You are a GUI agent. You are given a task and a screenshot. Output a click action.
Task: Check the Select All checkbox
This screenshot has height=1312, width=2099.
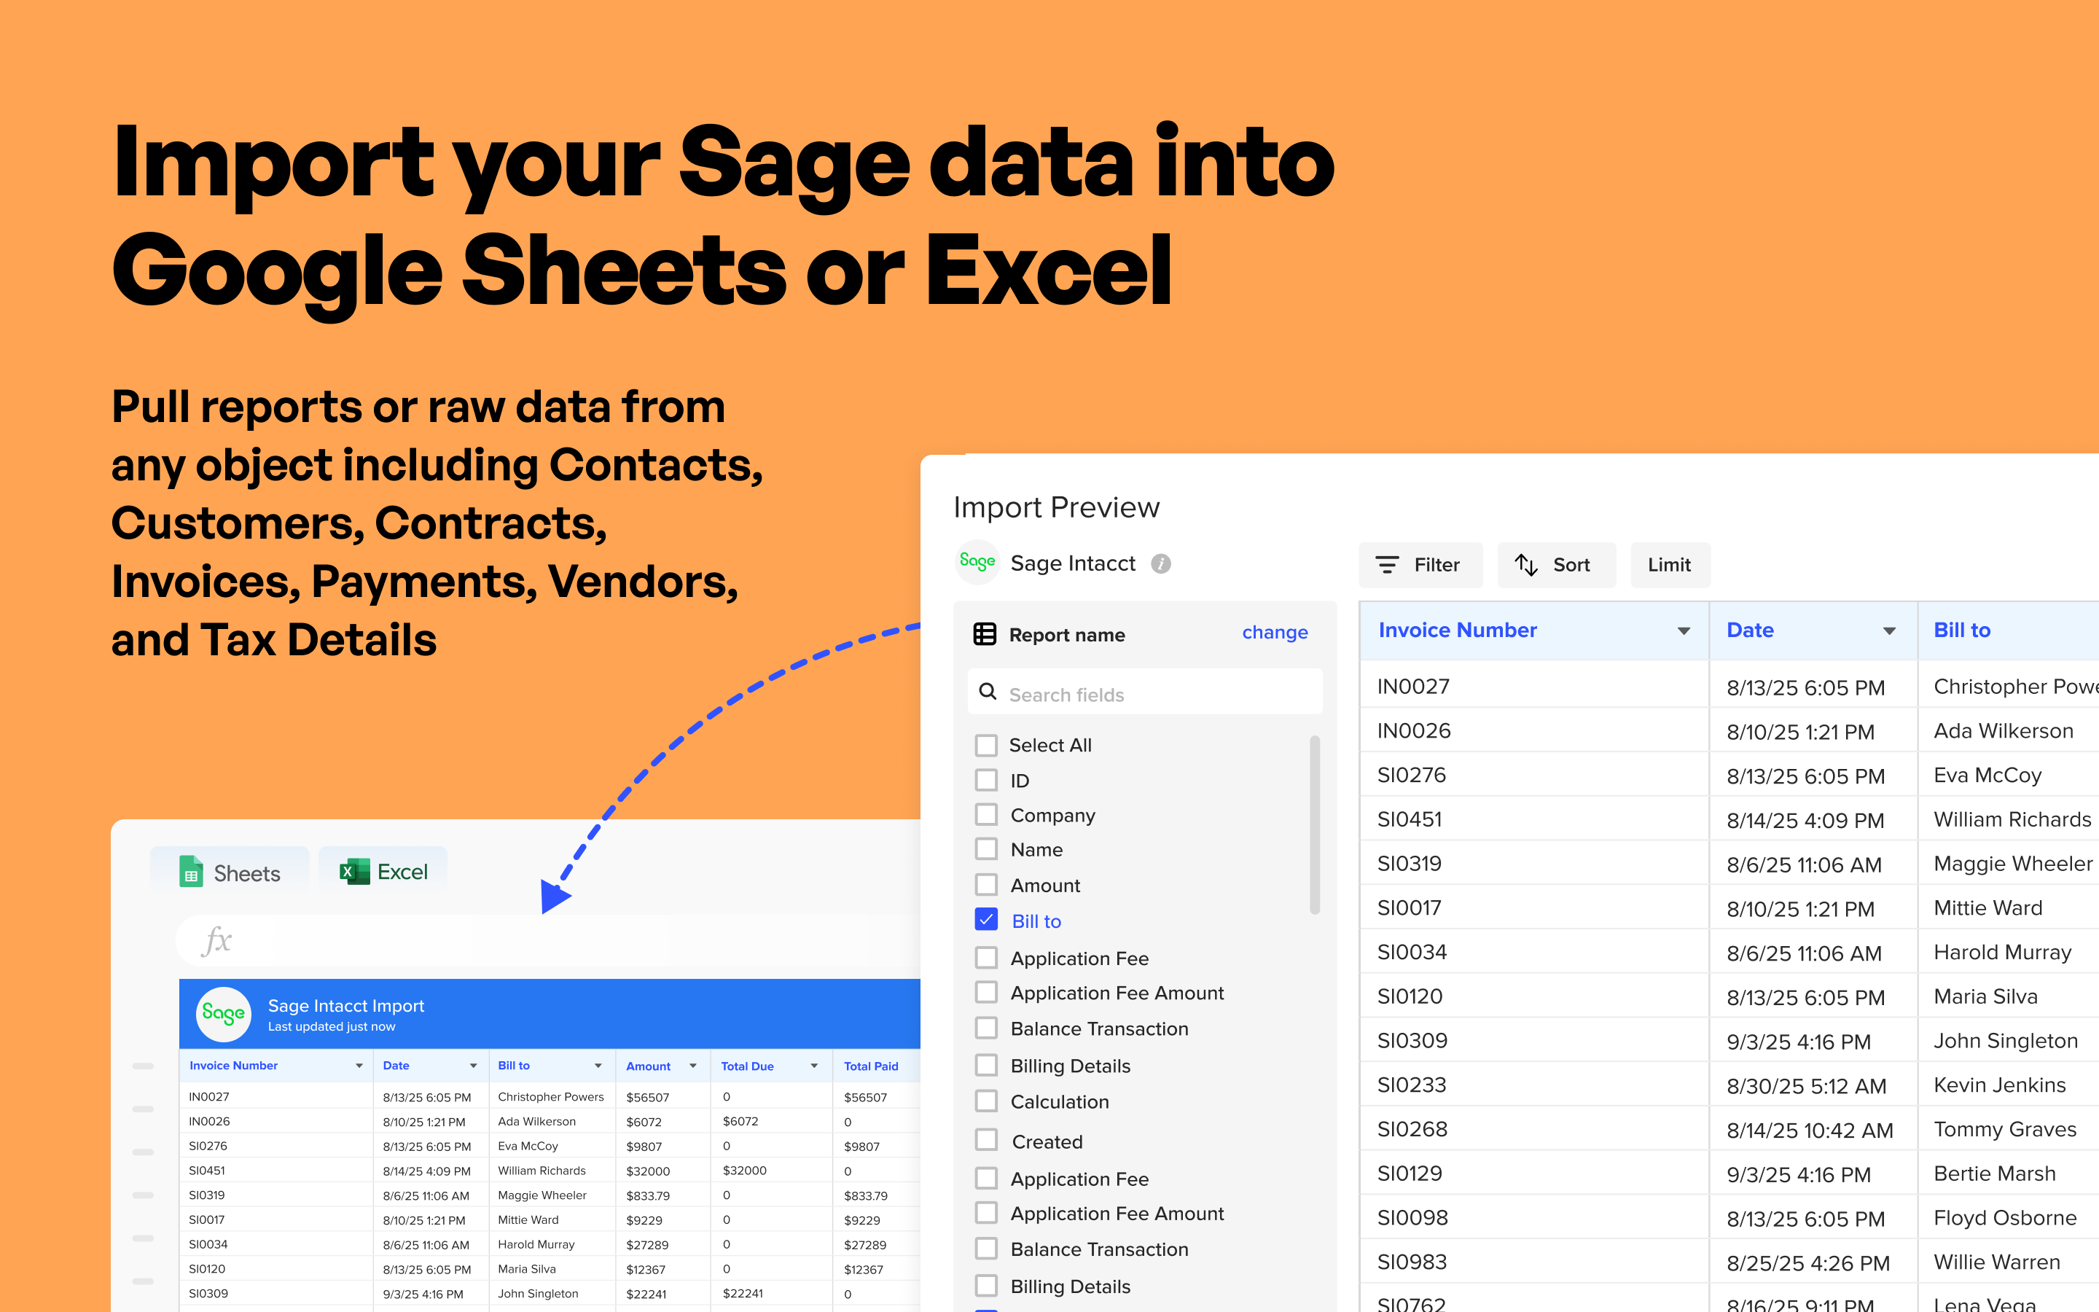(986, 746)
